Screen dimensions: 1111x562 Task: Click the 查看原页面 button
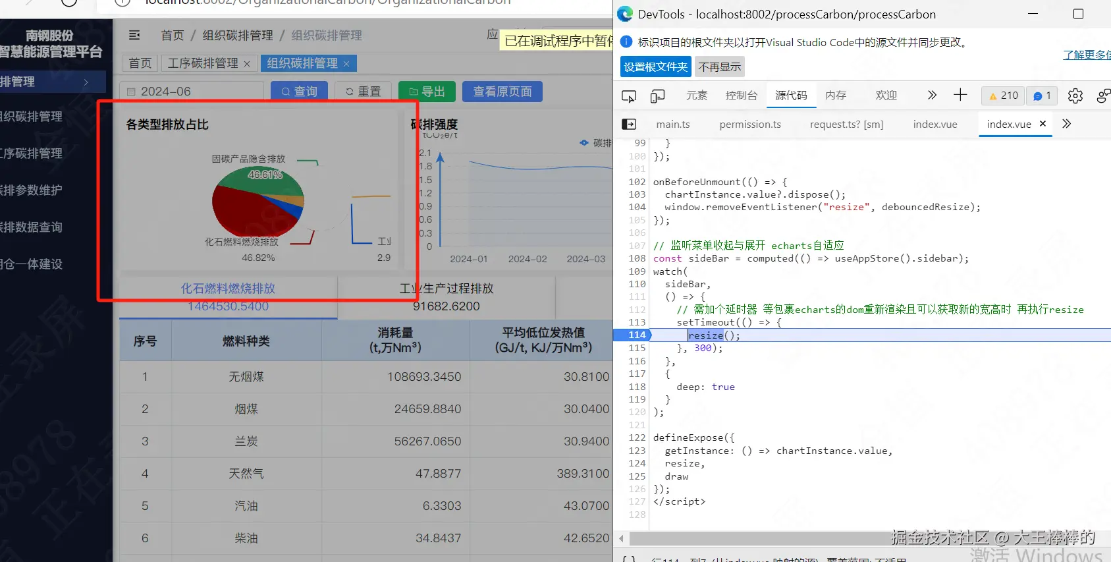[502, 92]
